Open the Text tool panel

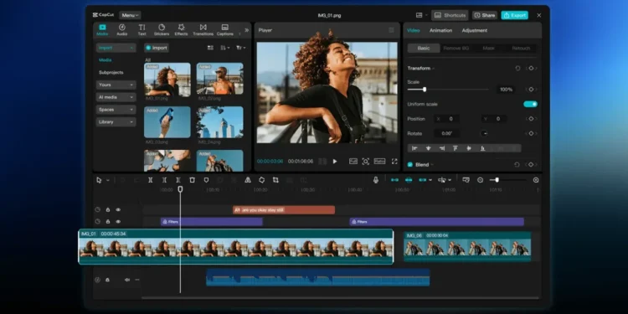pyautogui.click(x=142, y=29)
